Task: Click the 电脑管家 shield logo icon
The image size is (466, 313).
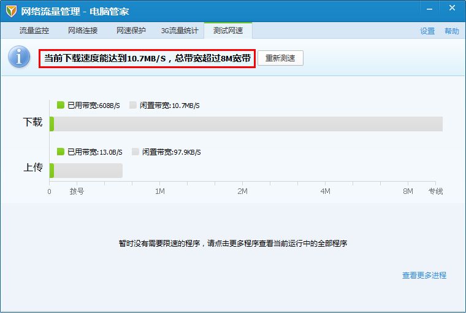Action: click(11, 11)
